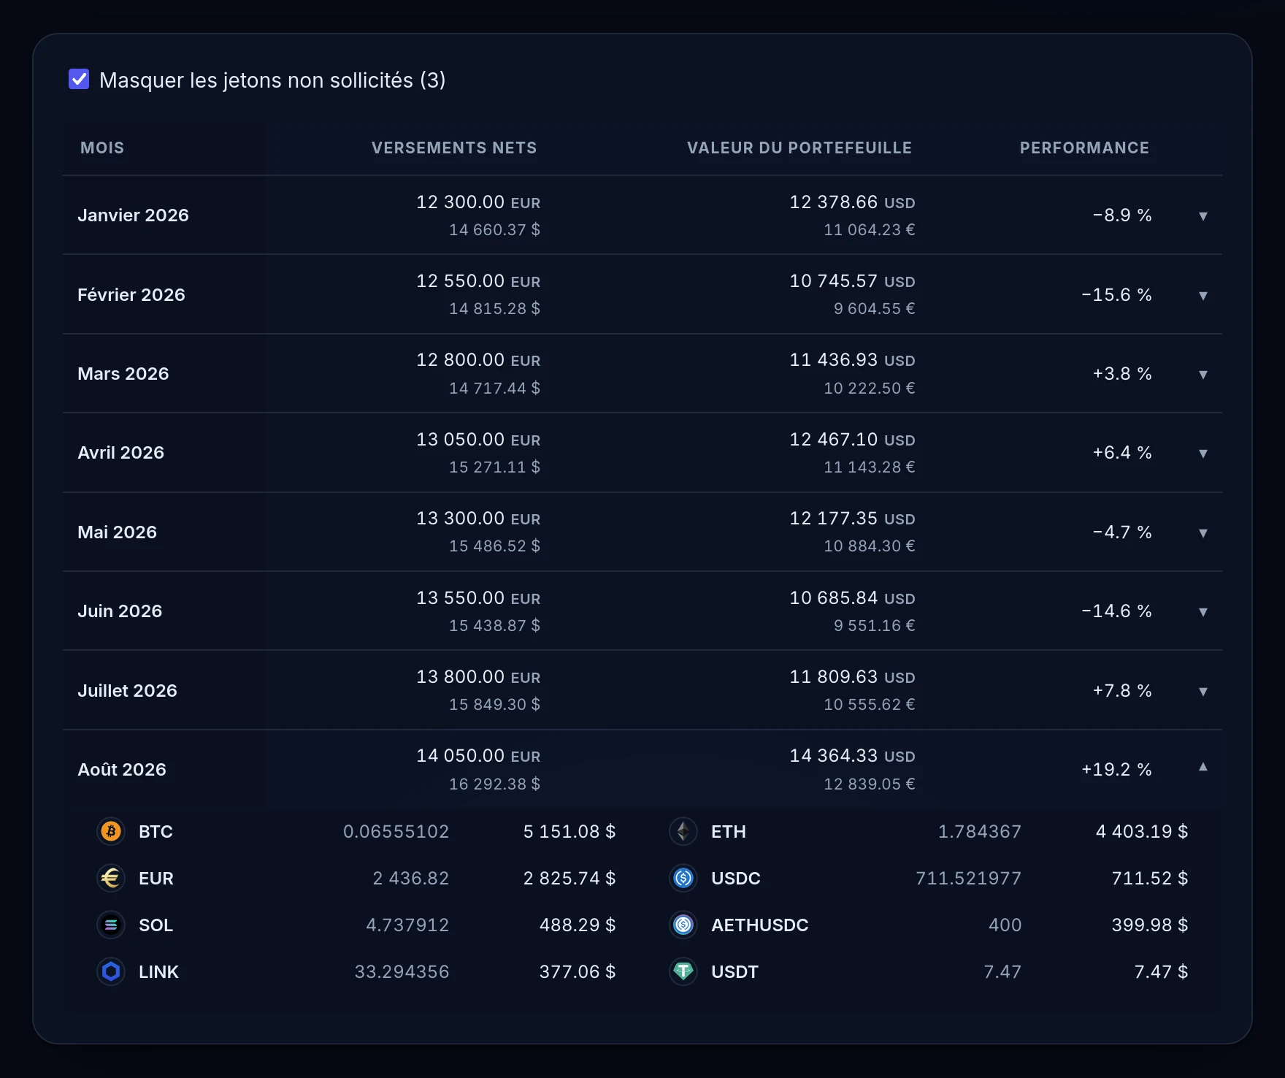Click the USDC token icon
Screen dimensions: 1285x1078
pos(683,878)
